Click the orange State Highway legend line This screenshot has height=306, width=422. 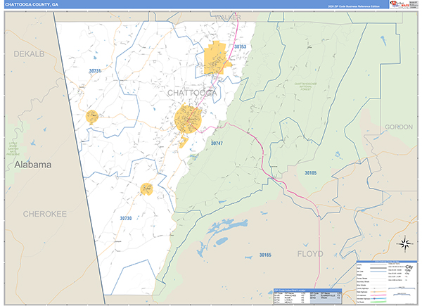[378, 292]
